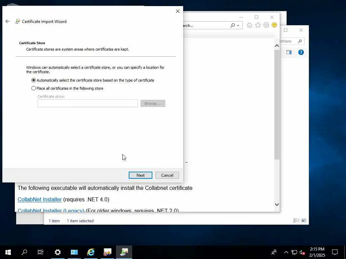Click search icon in Explorer window search box

pos(300,41)
